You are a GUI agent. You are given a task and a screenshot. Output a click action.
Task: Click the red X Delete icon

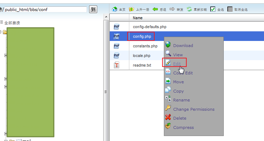tap(168, 117)
